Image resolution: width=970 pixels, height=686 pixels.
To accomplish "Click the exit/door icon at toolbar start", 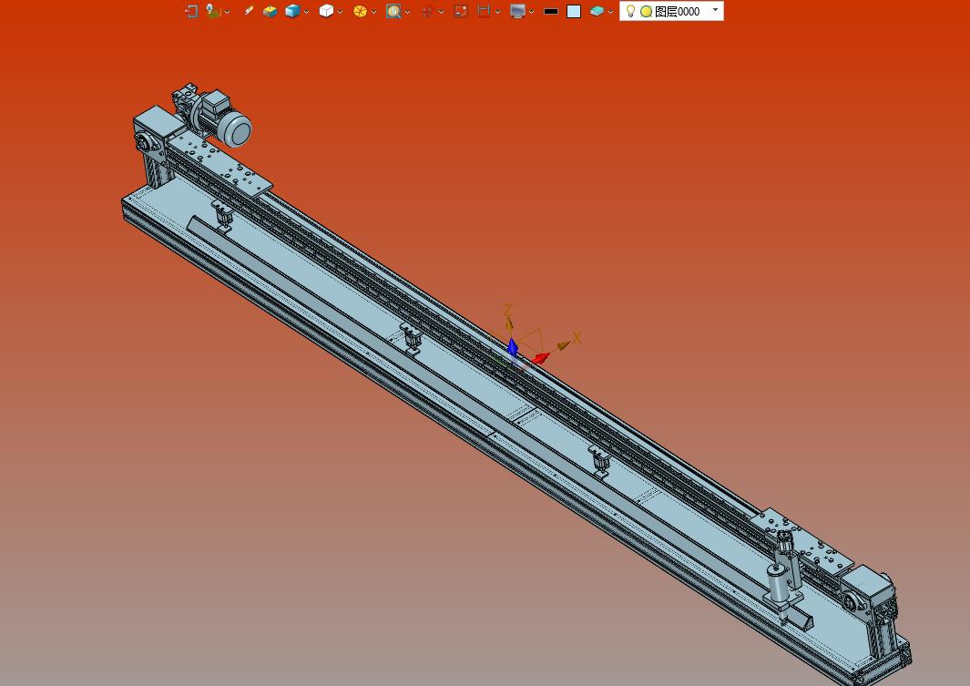I will 191,11.
